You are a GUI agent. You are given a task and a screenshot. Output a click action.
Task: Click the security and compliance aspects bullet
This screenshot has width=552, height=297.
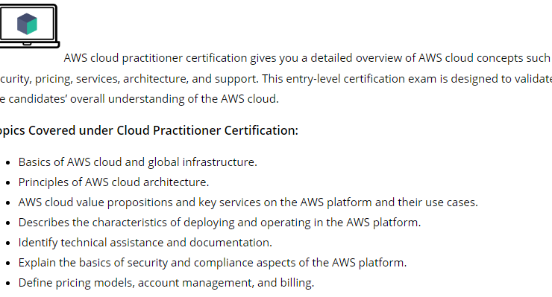point(213,263)
